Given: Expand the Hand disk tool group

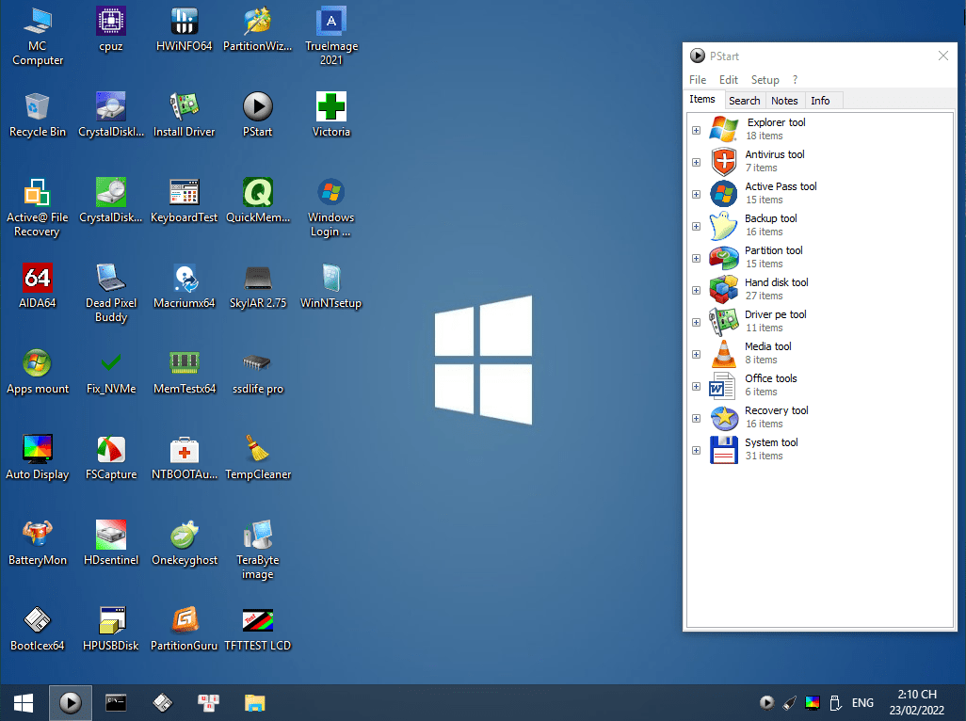Looking at the screenshot, I should [x=696, y=291].
